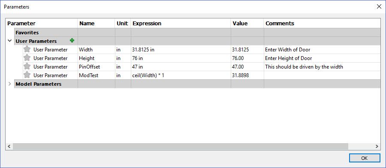Select the 31.8125 value cell
This screenshot has width=386, height=168.
247,49
